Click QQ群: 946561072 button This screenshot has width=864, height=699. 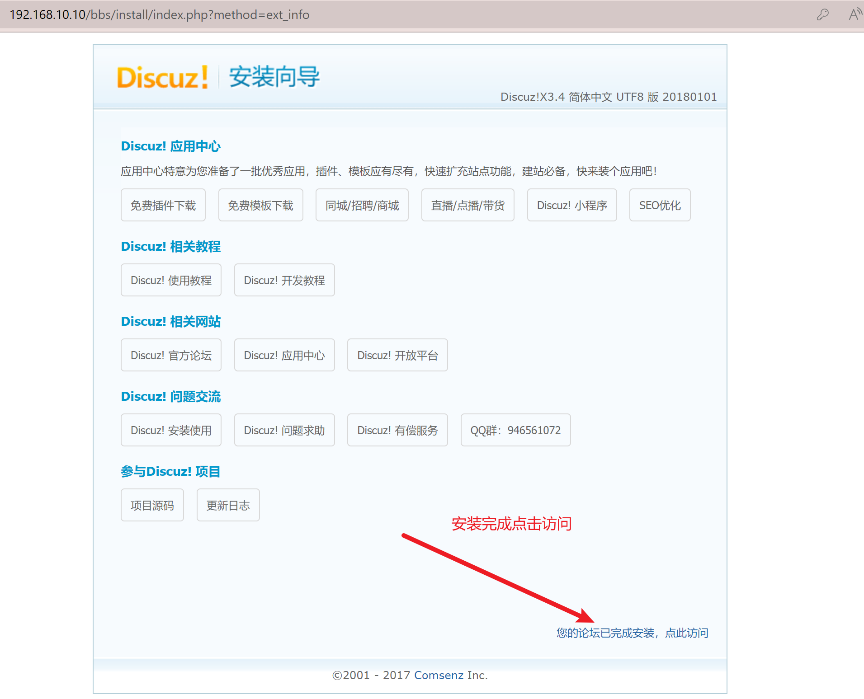(516, 430)
